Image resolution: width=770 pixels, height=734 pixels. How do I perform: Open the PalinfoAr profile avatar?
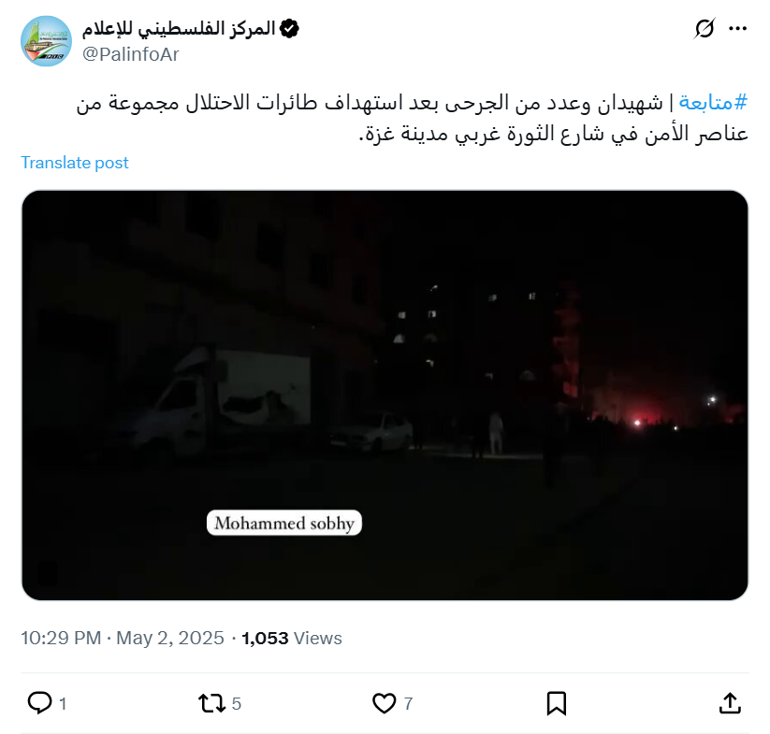click(46, 41)
